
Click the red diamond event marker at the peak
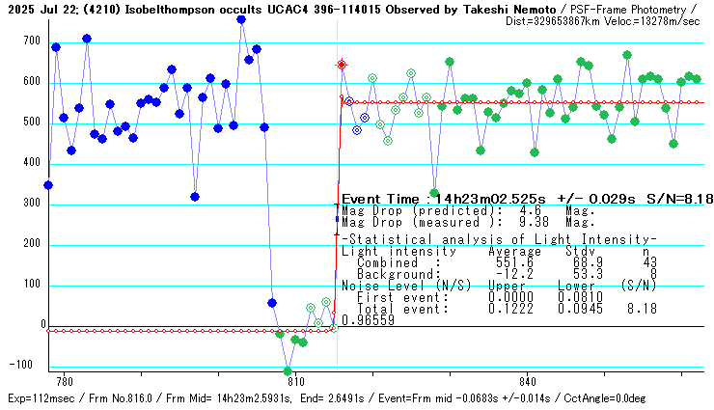pos(342,65)
